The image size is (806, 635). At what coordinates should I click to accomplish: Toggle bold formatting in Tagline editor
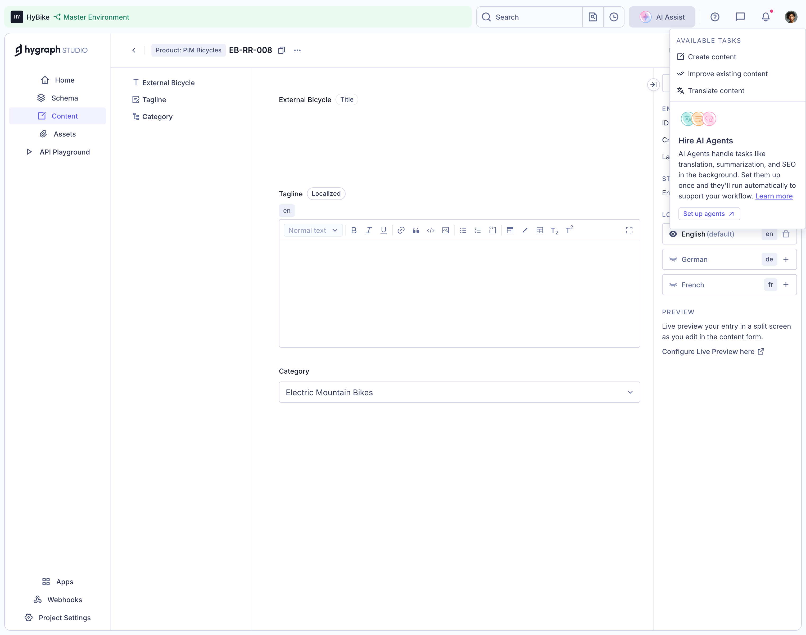click(354, 230)
